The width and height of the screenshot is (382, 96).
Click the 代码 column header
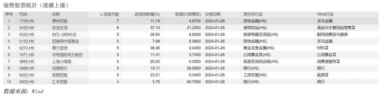(x=23, y=14)
